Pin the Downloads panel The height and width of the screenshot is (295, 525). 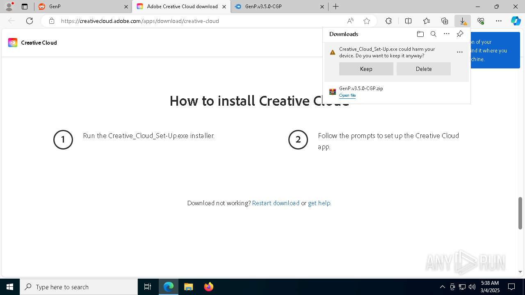point(460,34)
